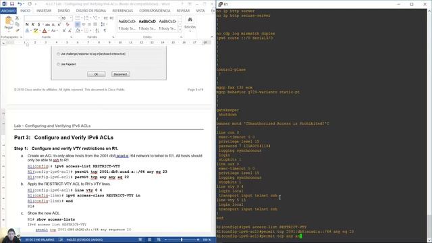The height and width of the screenshot is (243, 432).
Task: Open the Párrafo dialog launcher
Action: [x=113, y=37]
